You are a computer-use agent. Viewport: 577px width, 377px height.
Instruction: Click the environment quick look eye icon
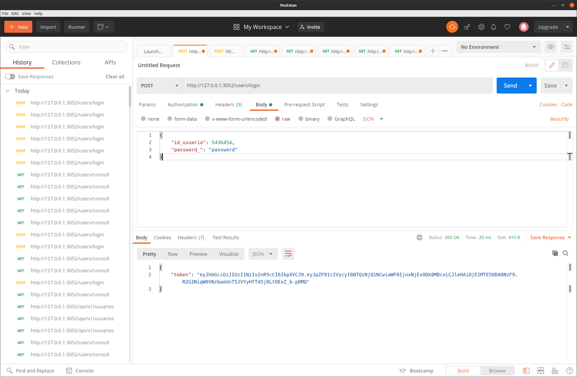coord(551,47)
